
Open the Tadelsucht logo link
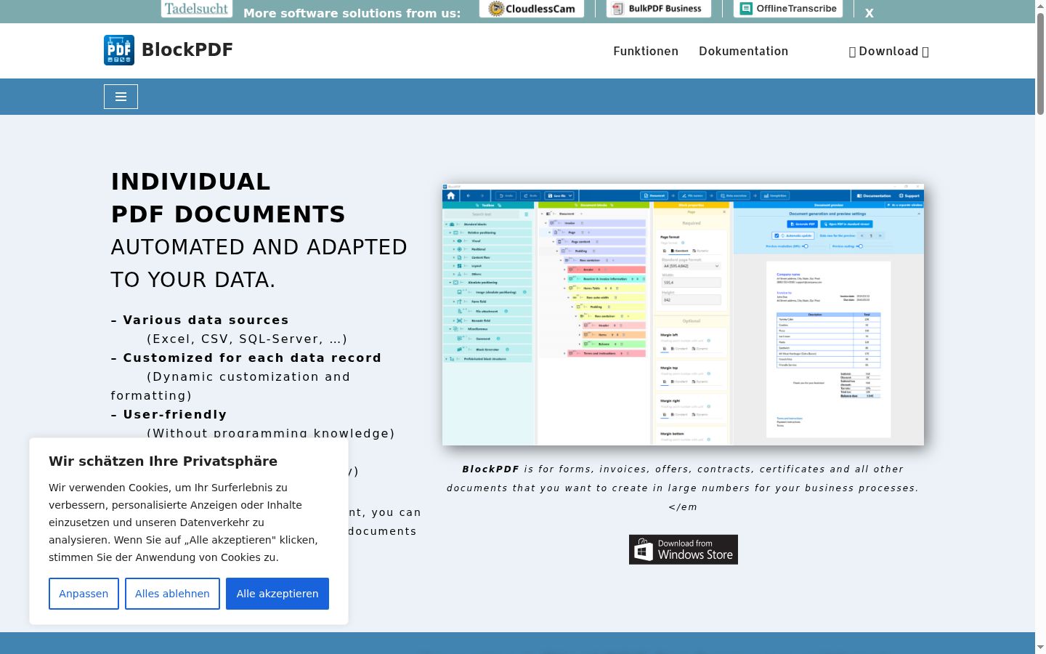(x=197, y=9)
